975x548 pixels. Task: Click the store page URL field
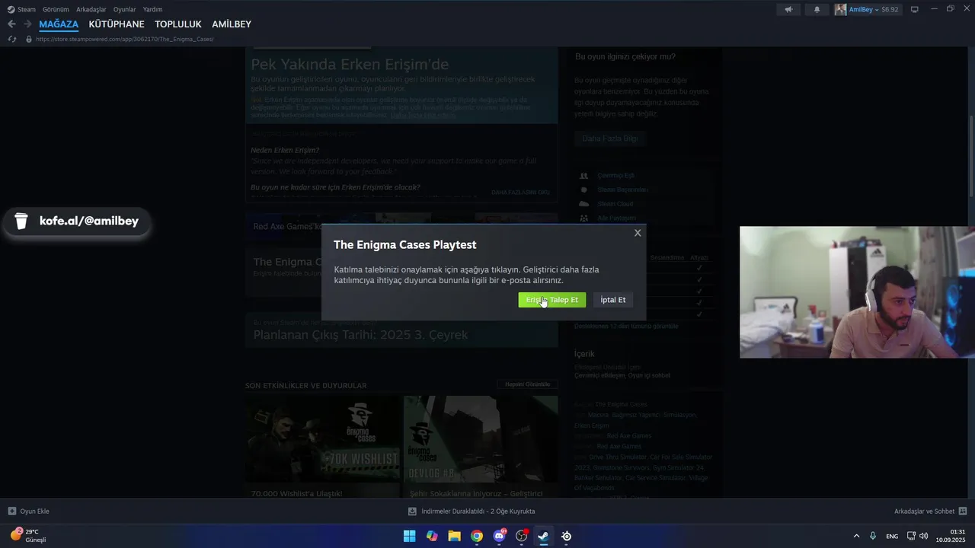pyautogui.click(x=124, y=39)
